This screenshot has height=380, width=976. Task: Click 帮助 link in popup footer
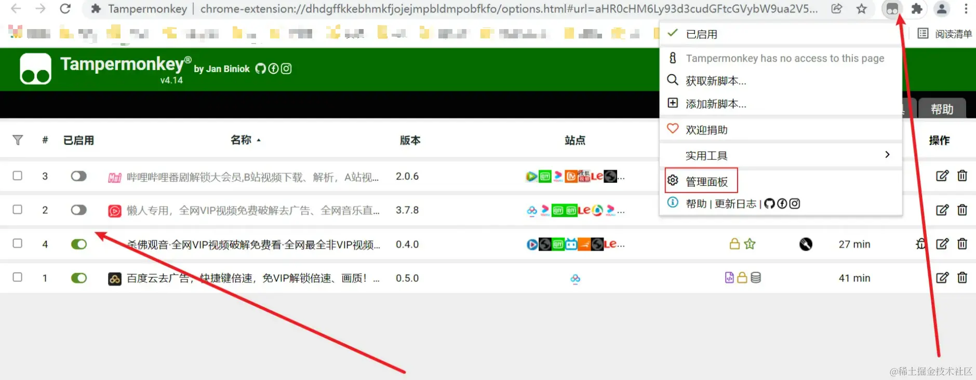[x=697, y=204]
